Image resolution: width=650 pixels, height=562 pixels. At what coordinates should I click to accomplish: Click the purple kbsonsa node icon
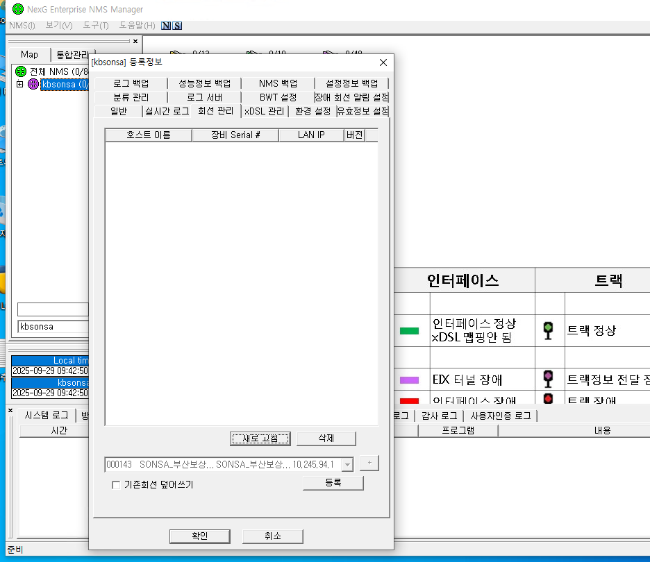coord(33,85)
